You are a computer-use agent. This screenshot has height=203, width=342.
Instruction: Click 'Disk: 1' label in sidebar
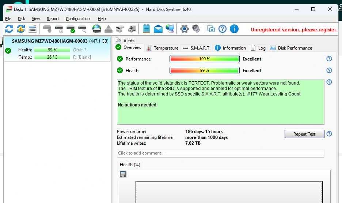(x=80, y=50)
